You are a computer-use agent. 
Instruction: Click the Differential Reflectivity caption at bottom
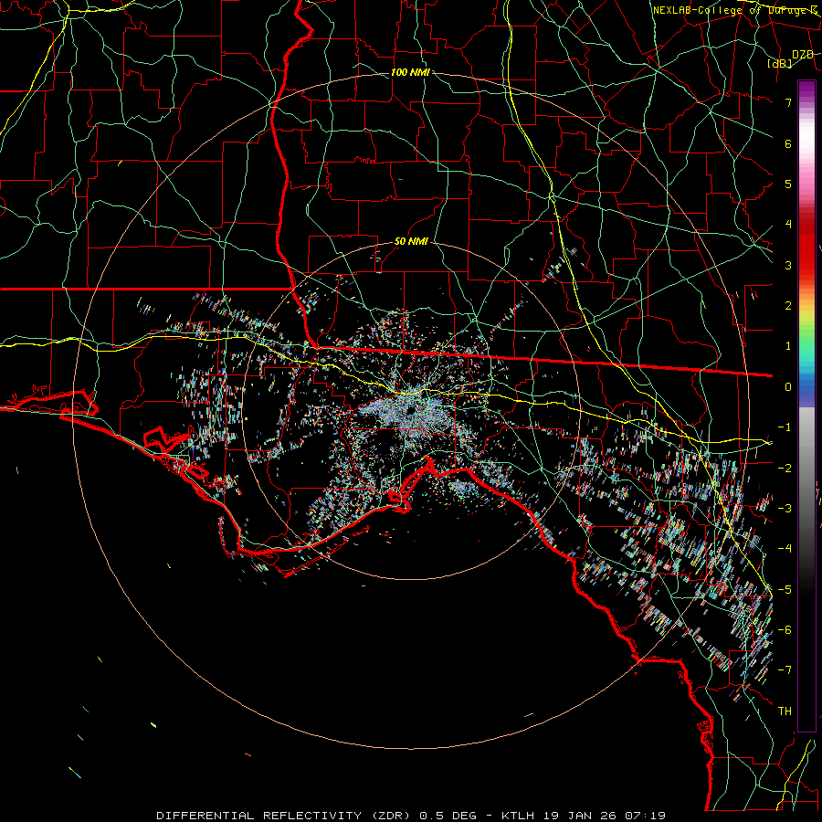pyautogui.click(x=411, y=816)
